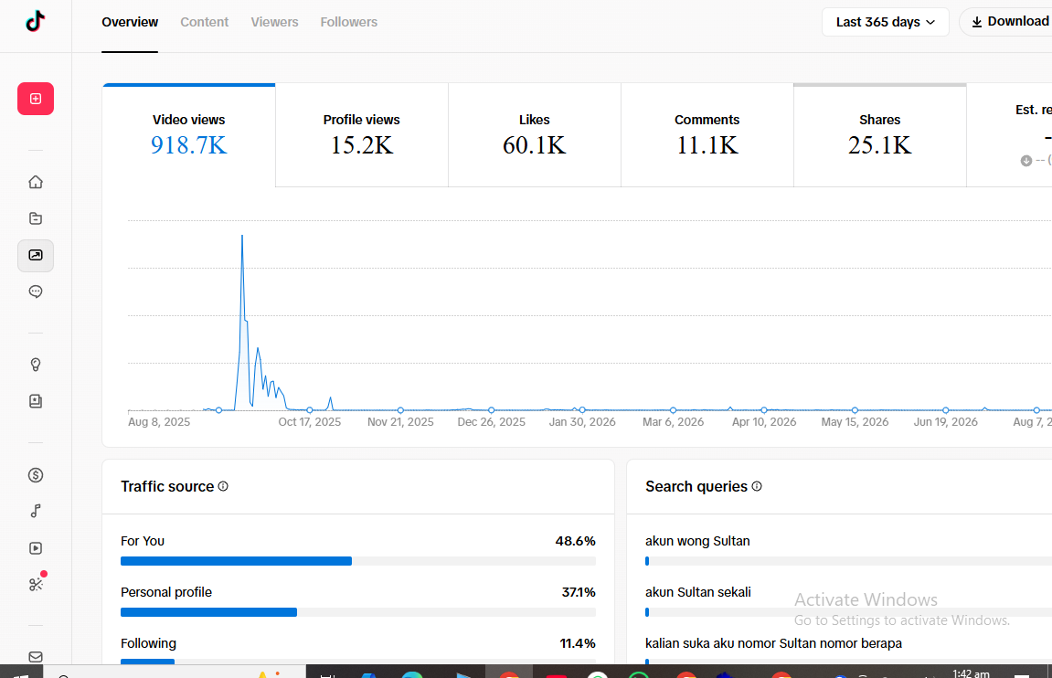Click the akun Sultan sekali query bar
Viewport: 1052px width, 678px height.
pyautogui.click(x=849, y=612)
